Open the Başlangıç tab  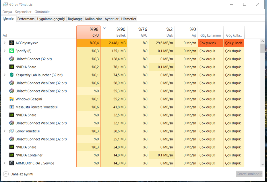[75, 19]
